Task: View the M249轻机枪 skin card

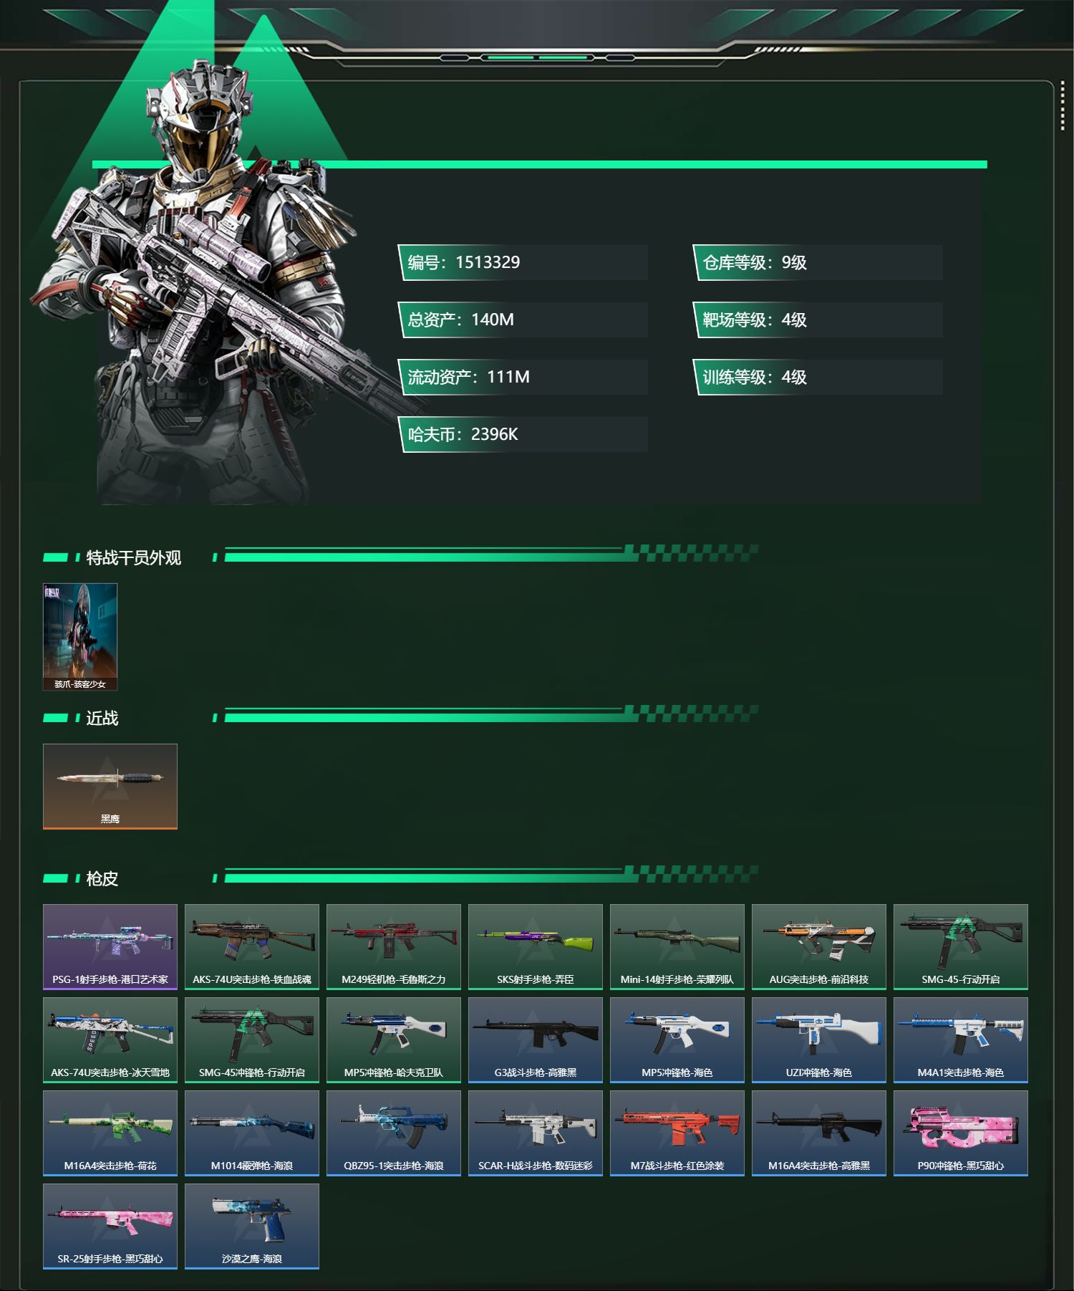Action: click(394, 947)
